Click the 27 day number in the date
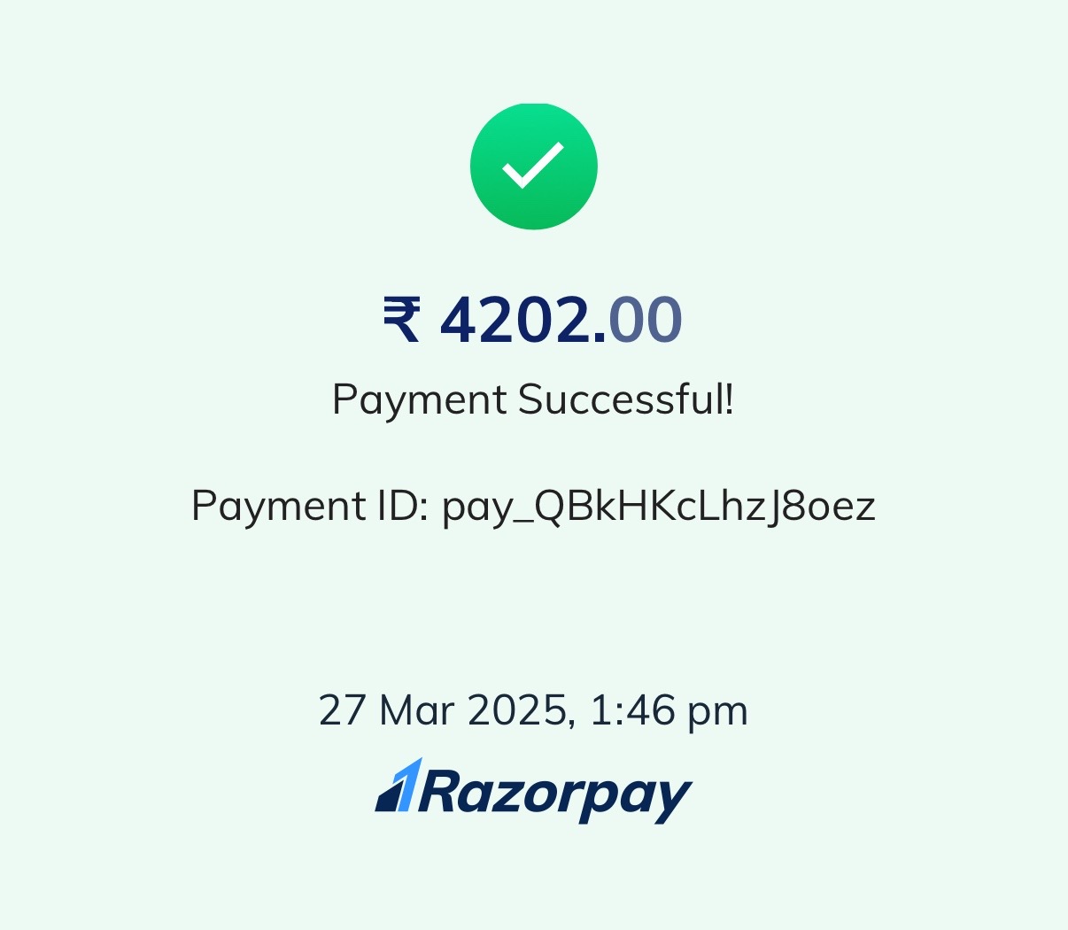The height and width of the screenshot is (930, 1068). click(342, 710)
